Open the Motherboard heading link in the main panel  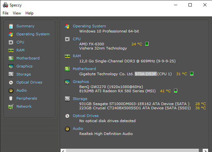[84, 69]
